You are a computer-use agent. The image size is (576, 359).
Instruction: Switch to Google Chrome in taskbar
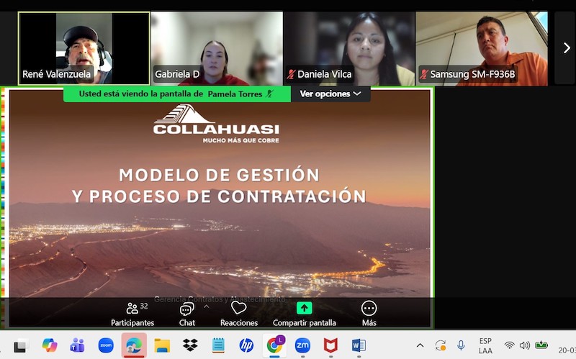coord(274,345)
